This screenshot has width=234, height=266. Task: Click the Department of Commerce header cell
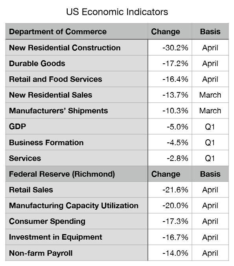pyautogui.click(x=77, y=31)
